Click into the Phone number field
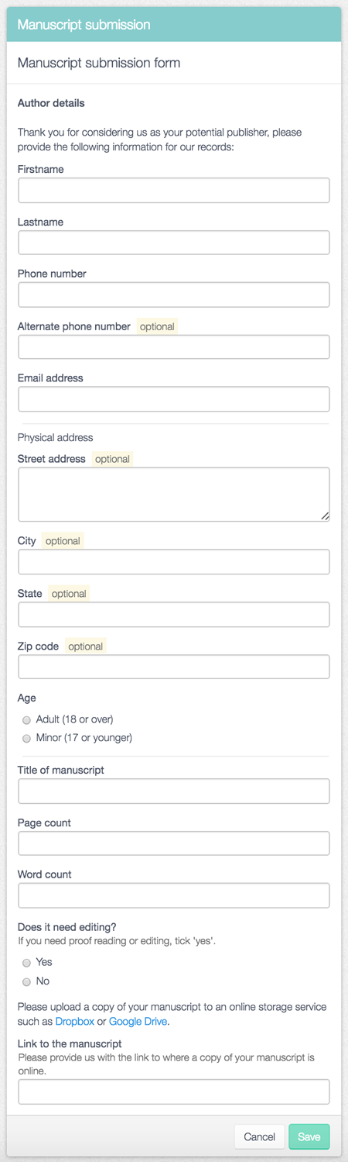 click(174, 295)
